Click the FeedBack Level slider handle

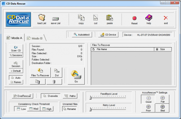coord(90,98)
